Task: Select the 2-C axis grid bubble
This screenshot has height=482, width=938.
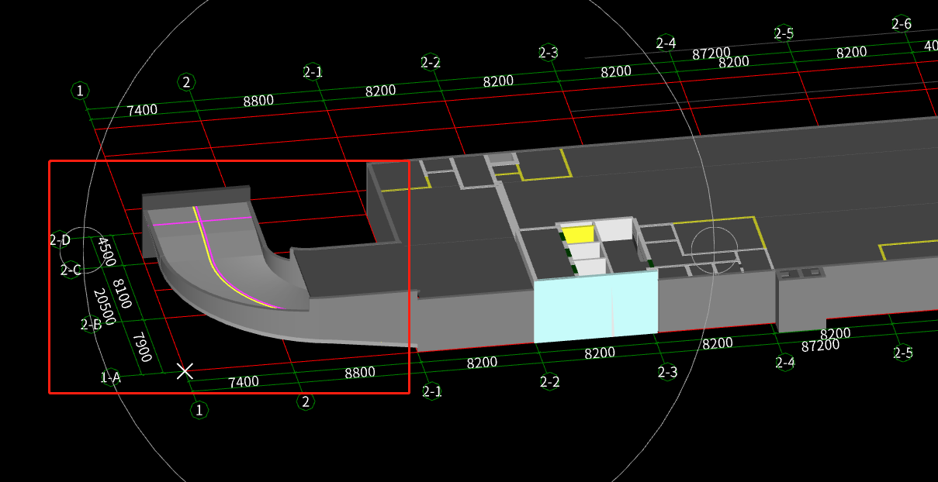Action: click(x=71, y=270)
